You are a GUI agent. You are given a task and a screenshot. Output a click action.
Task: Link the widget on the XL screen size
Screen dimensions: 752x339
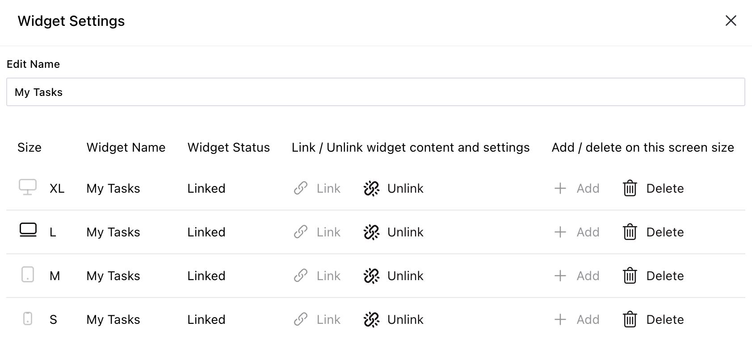[317, 188]
